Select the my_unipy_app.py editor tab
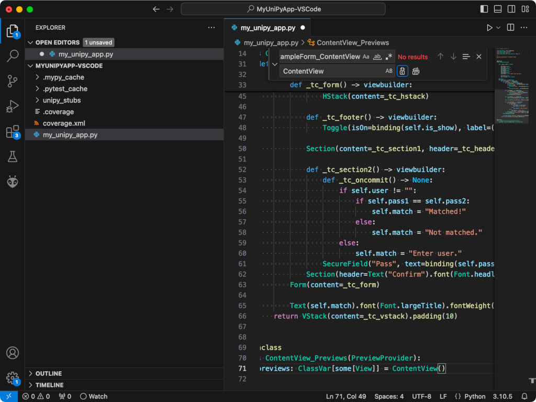 (x=267, y=28)
